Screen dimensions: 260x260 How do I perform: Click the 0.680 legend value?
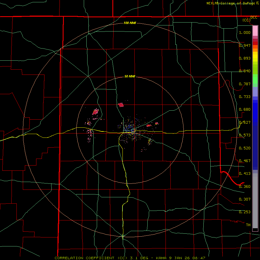click(x=245, y=109)
